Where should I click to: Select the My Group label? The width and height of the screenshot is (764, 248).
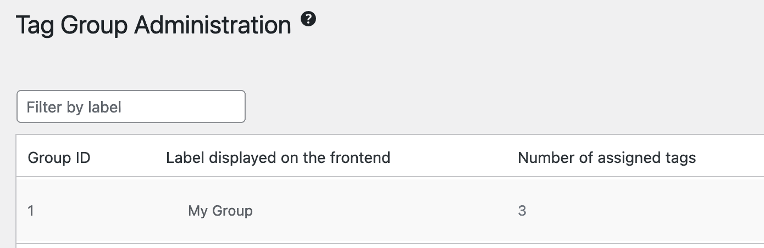220,211
